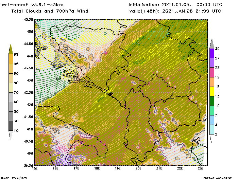Pick the 2–4 pale cyan wind swatch
Image resolution: width=238 pixels, height=180 pixels.
(x=212, y=130)
